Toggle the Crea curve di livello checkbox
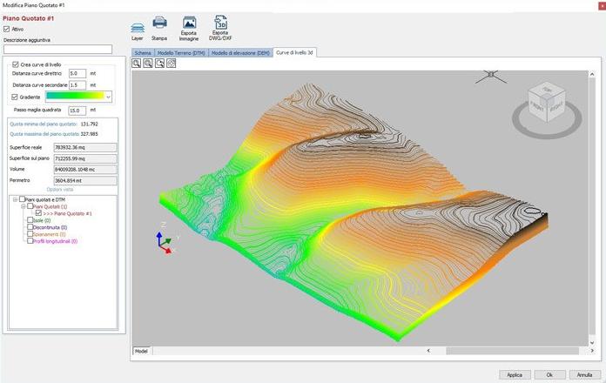Screen dimensions: 606x383 pyautogui.click(x=15, y=64)
